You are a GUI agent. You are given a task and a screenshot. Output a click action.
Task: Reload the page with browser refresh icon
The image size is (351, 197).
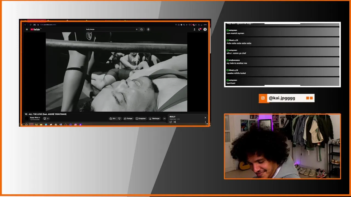tap(30, 25)
